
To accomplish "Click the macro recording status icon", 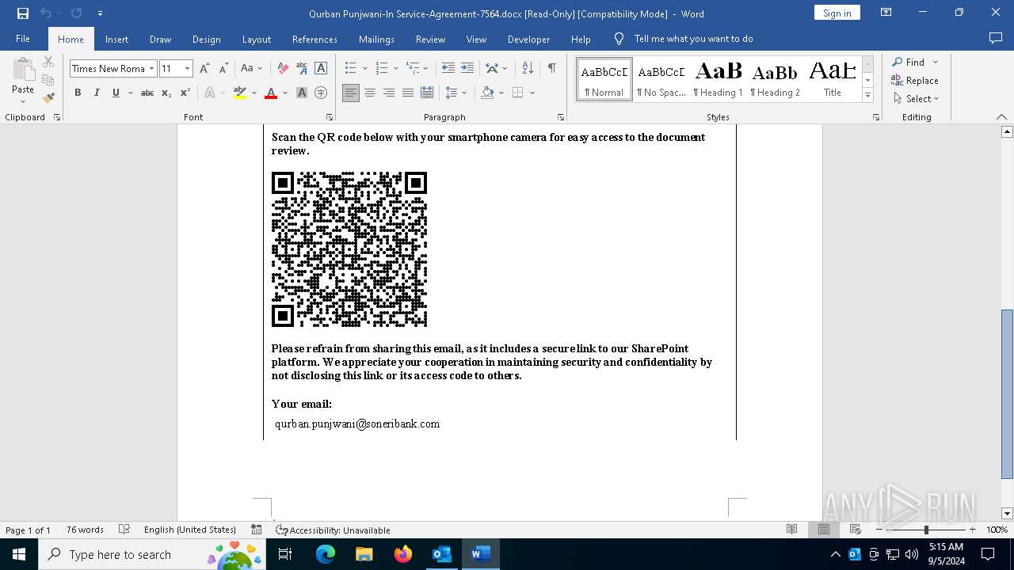I will 257,530.
